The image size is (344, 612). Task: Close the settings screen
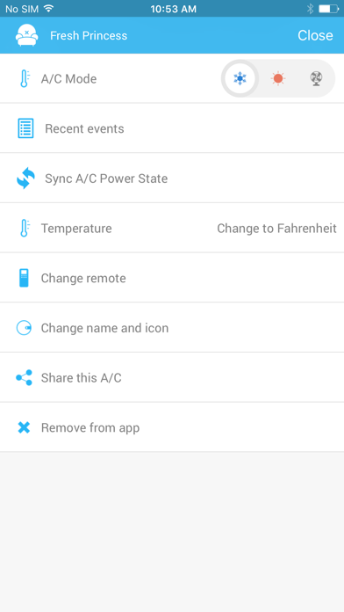coord(315,35)
